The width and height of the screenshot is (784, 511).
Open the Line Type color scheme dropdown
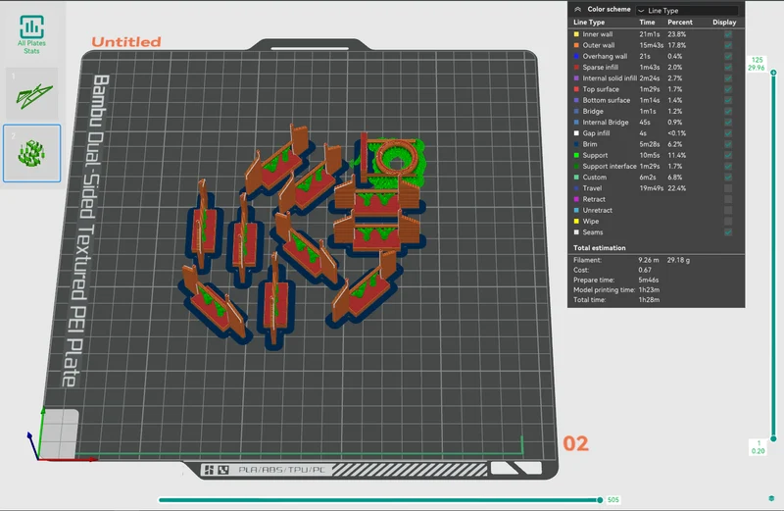[x=688, y=10]
